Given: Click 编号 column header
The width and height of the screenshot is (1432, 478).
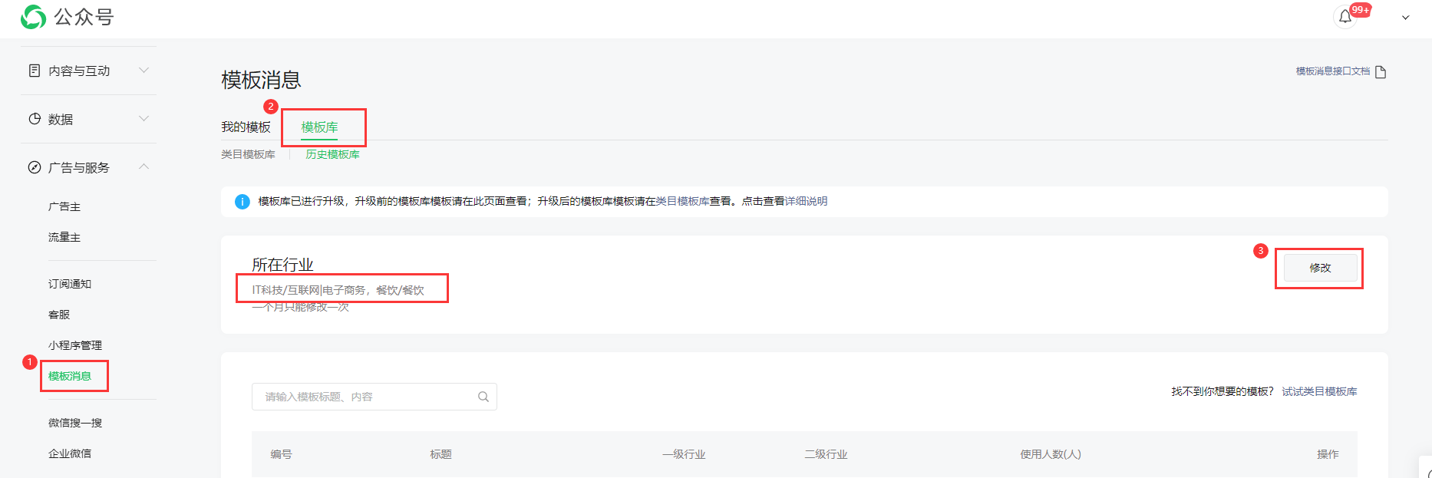Looking at the screenshot, I should (x=282, y=454).
